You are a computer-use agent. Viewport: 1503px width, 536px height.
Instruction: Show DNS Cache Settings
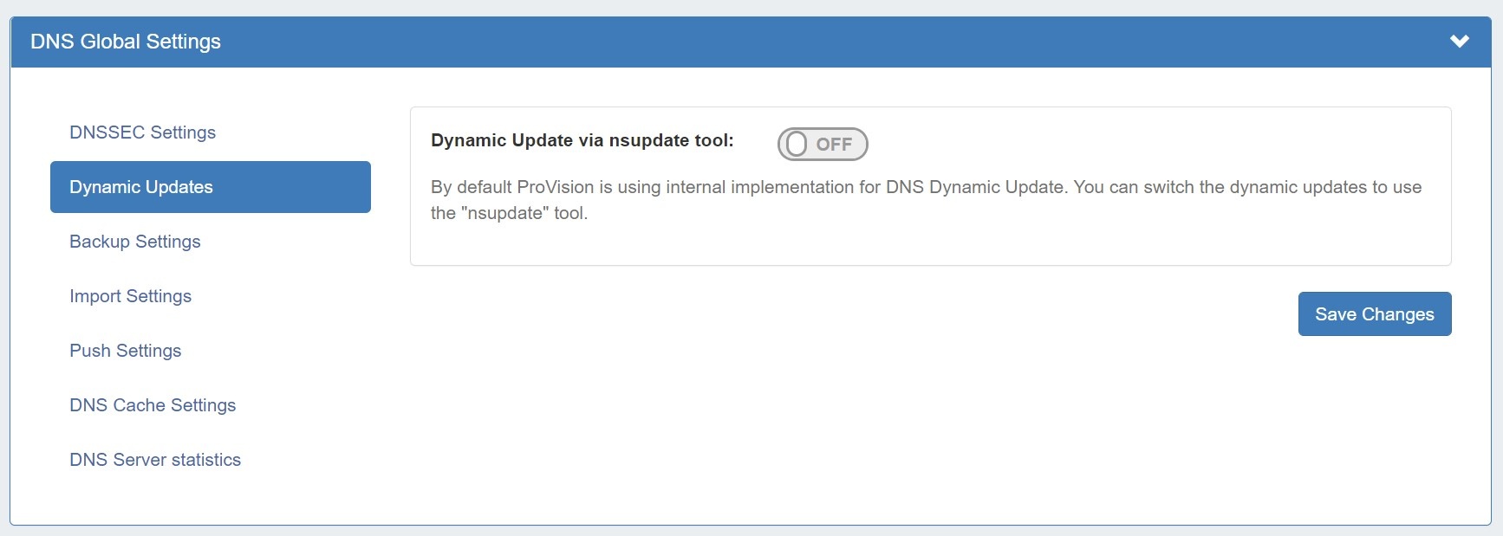[153, 405]
